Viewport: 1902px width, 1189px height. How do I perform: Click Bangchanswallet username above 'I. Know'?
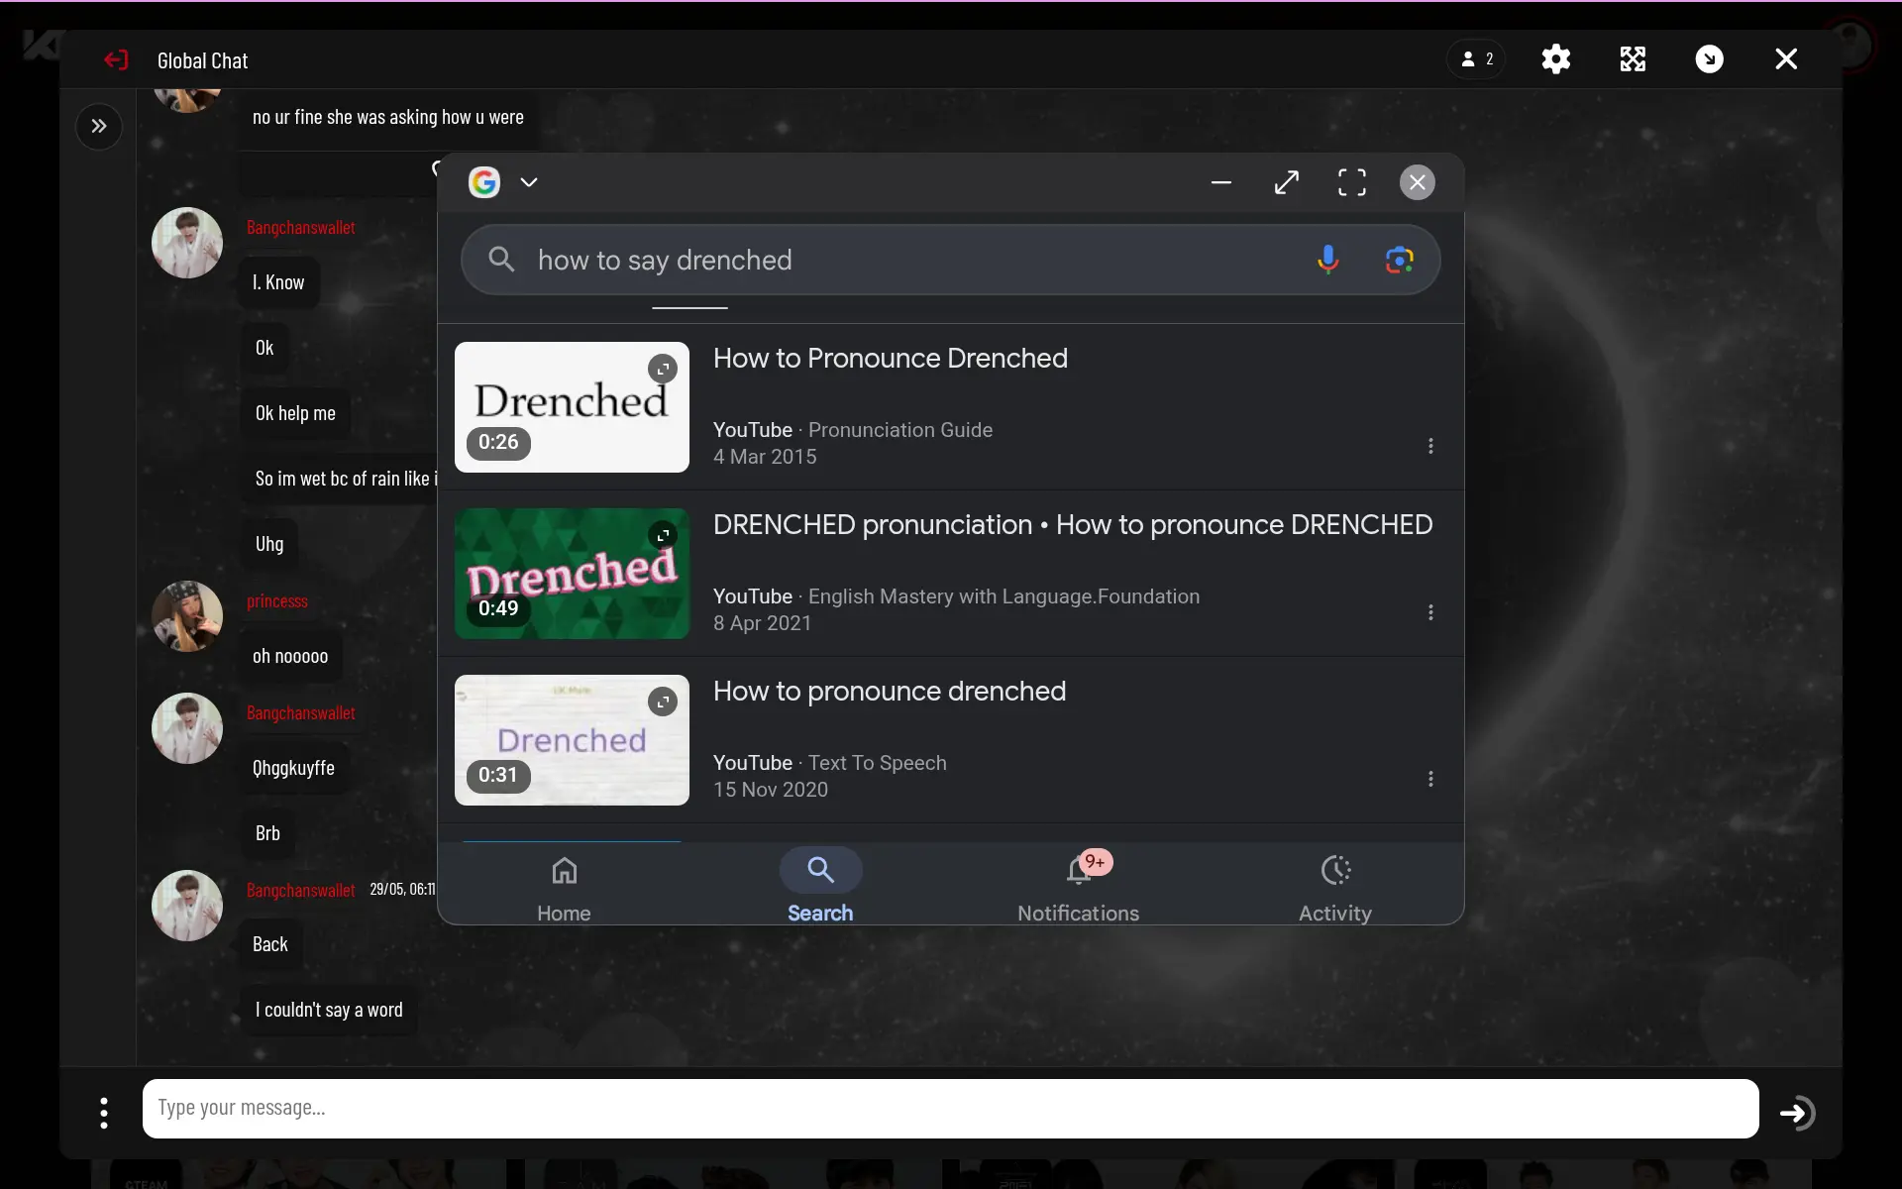301,228
